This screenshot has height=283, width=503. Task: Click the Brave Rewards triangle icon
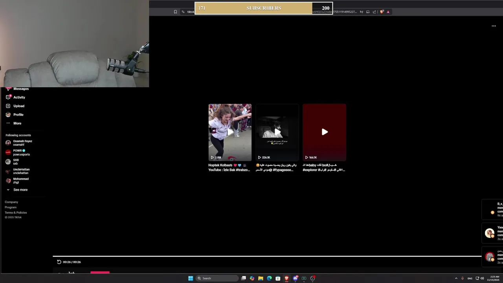coord(388,12)
